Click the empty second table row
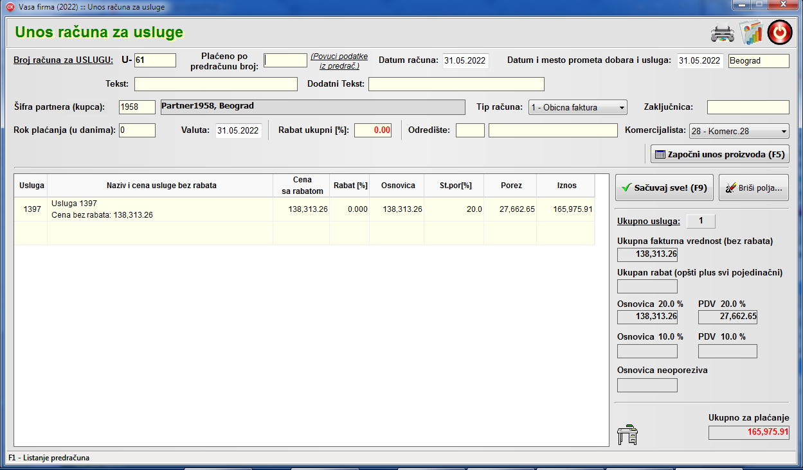This screenshot has width=803, height=470. pyautogui.click(x=305, y=233)
